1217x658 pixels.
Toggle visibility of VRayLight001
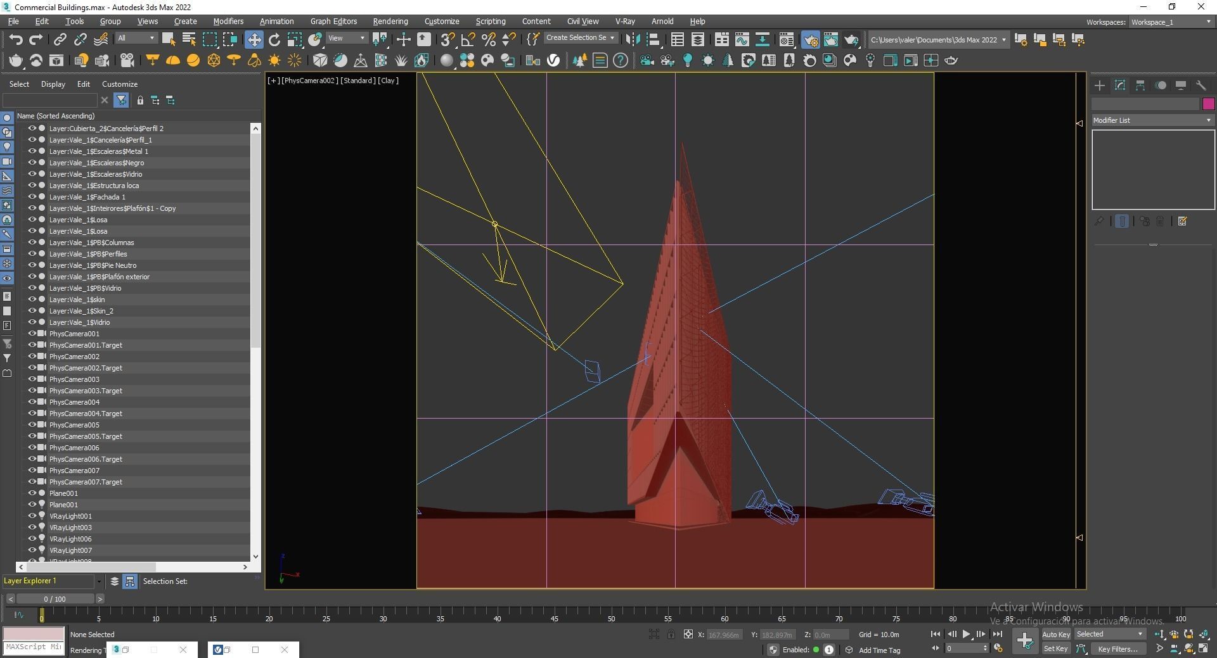32,516
